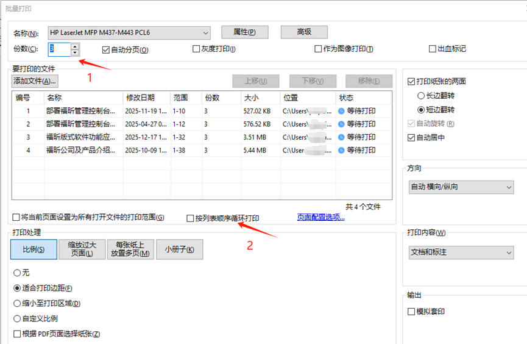Open the printer name dropdown

pos(205,32)
